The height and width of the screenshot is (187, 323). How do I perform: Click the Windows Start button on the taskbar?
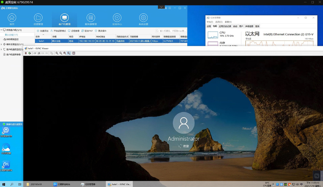[4, 184]
